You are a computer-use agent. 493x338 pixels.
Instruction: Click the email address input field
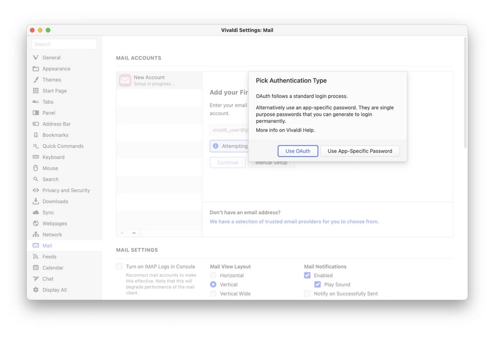tap(229, 130)
